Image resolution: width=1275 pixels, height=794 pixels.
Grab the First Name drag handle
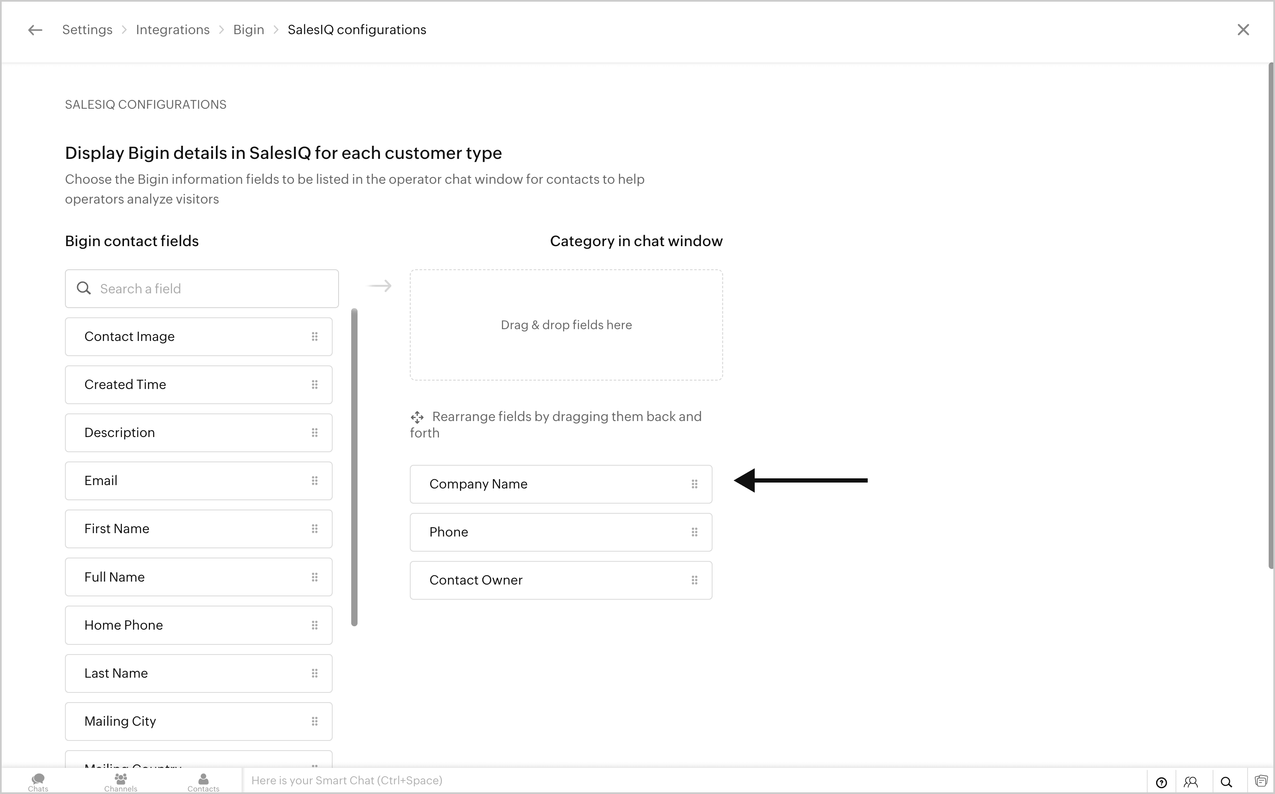315,529
